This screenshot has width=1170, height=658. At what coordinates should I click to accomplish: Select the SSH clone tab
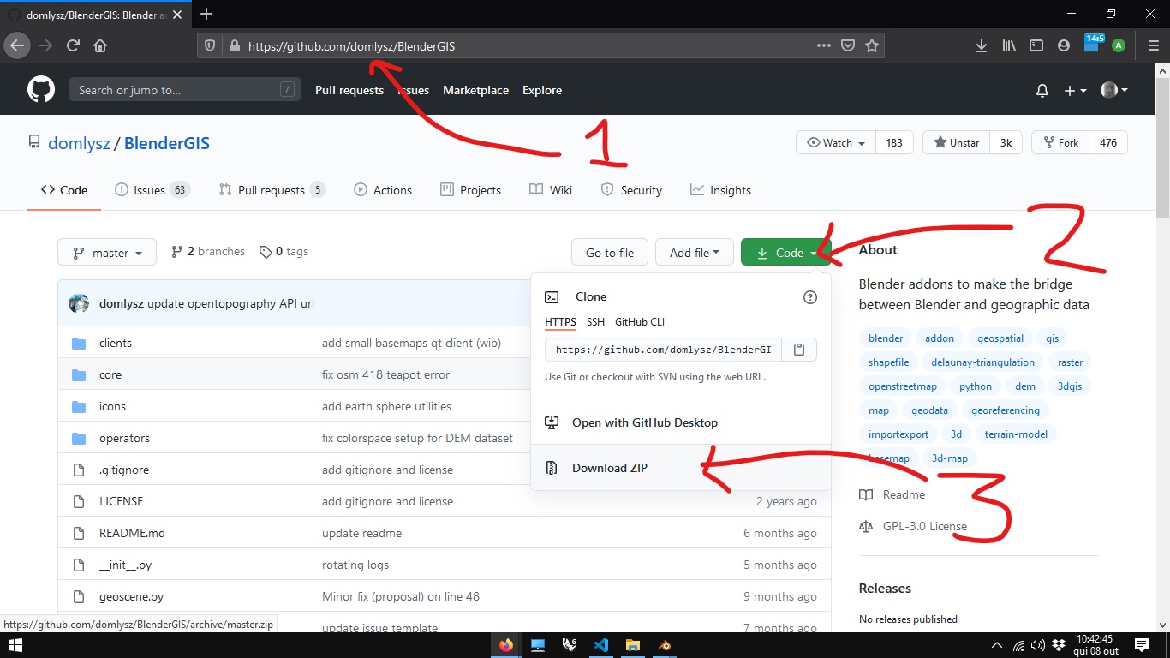(595, 322)
